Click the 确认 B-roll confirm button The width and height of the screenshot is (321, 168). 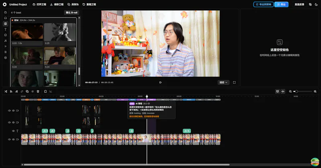[x=72, y=13]
